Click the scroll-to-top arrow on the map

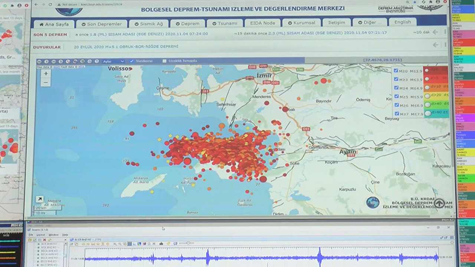click(x=439, y=203)
